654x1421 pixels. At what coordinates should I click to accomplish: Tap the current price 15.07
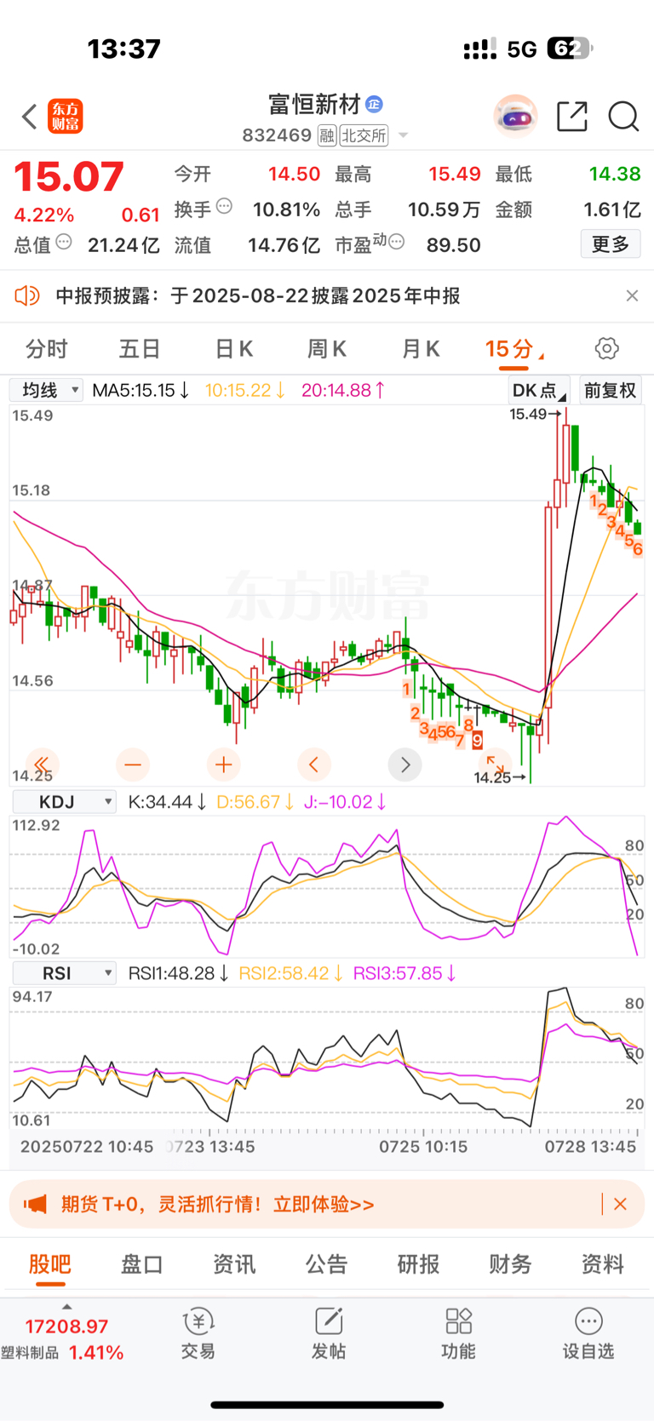click(x=69, y=177)
